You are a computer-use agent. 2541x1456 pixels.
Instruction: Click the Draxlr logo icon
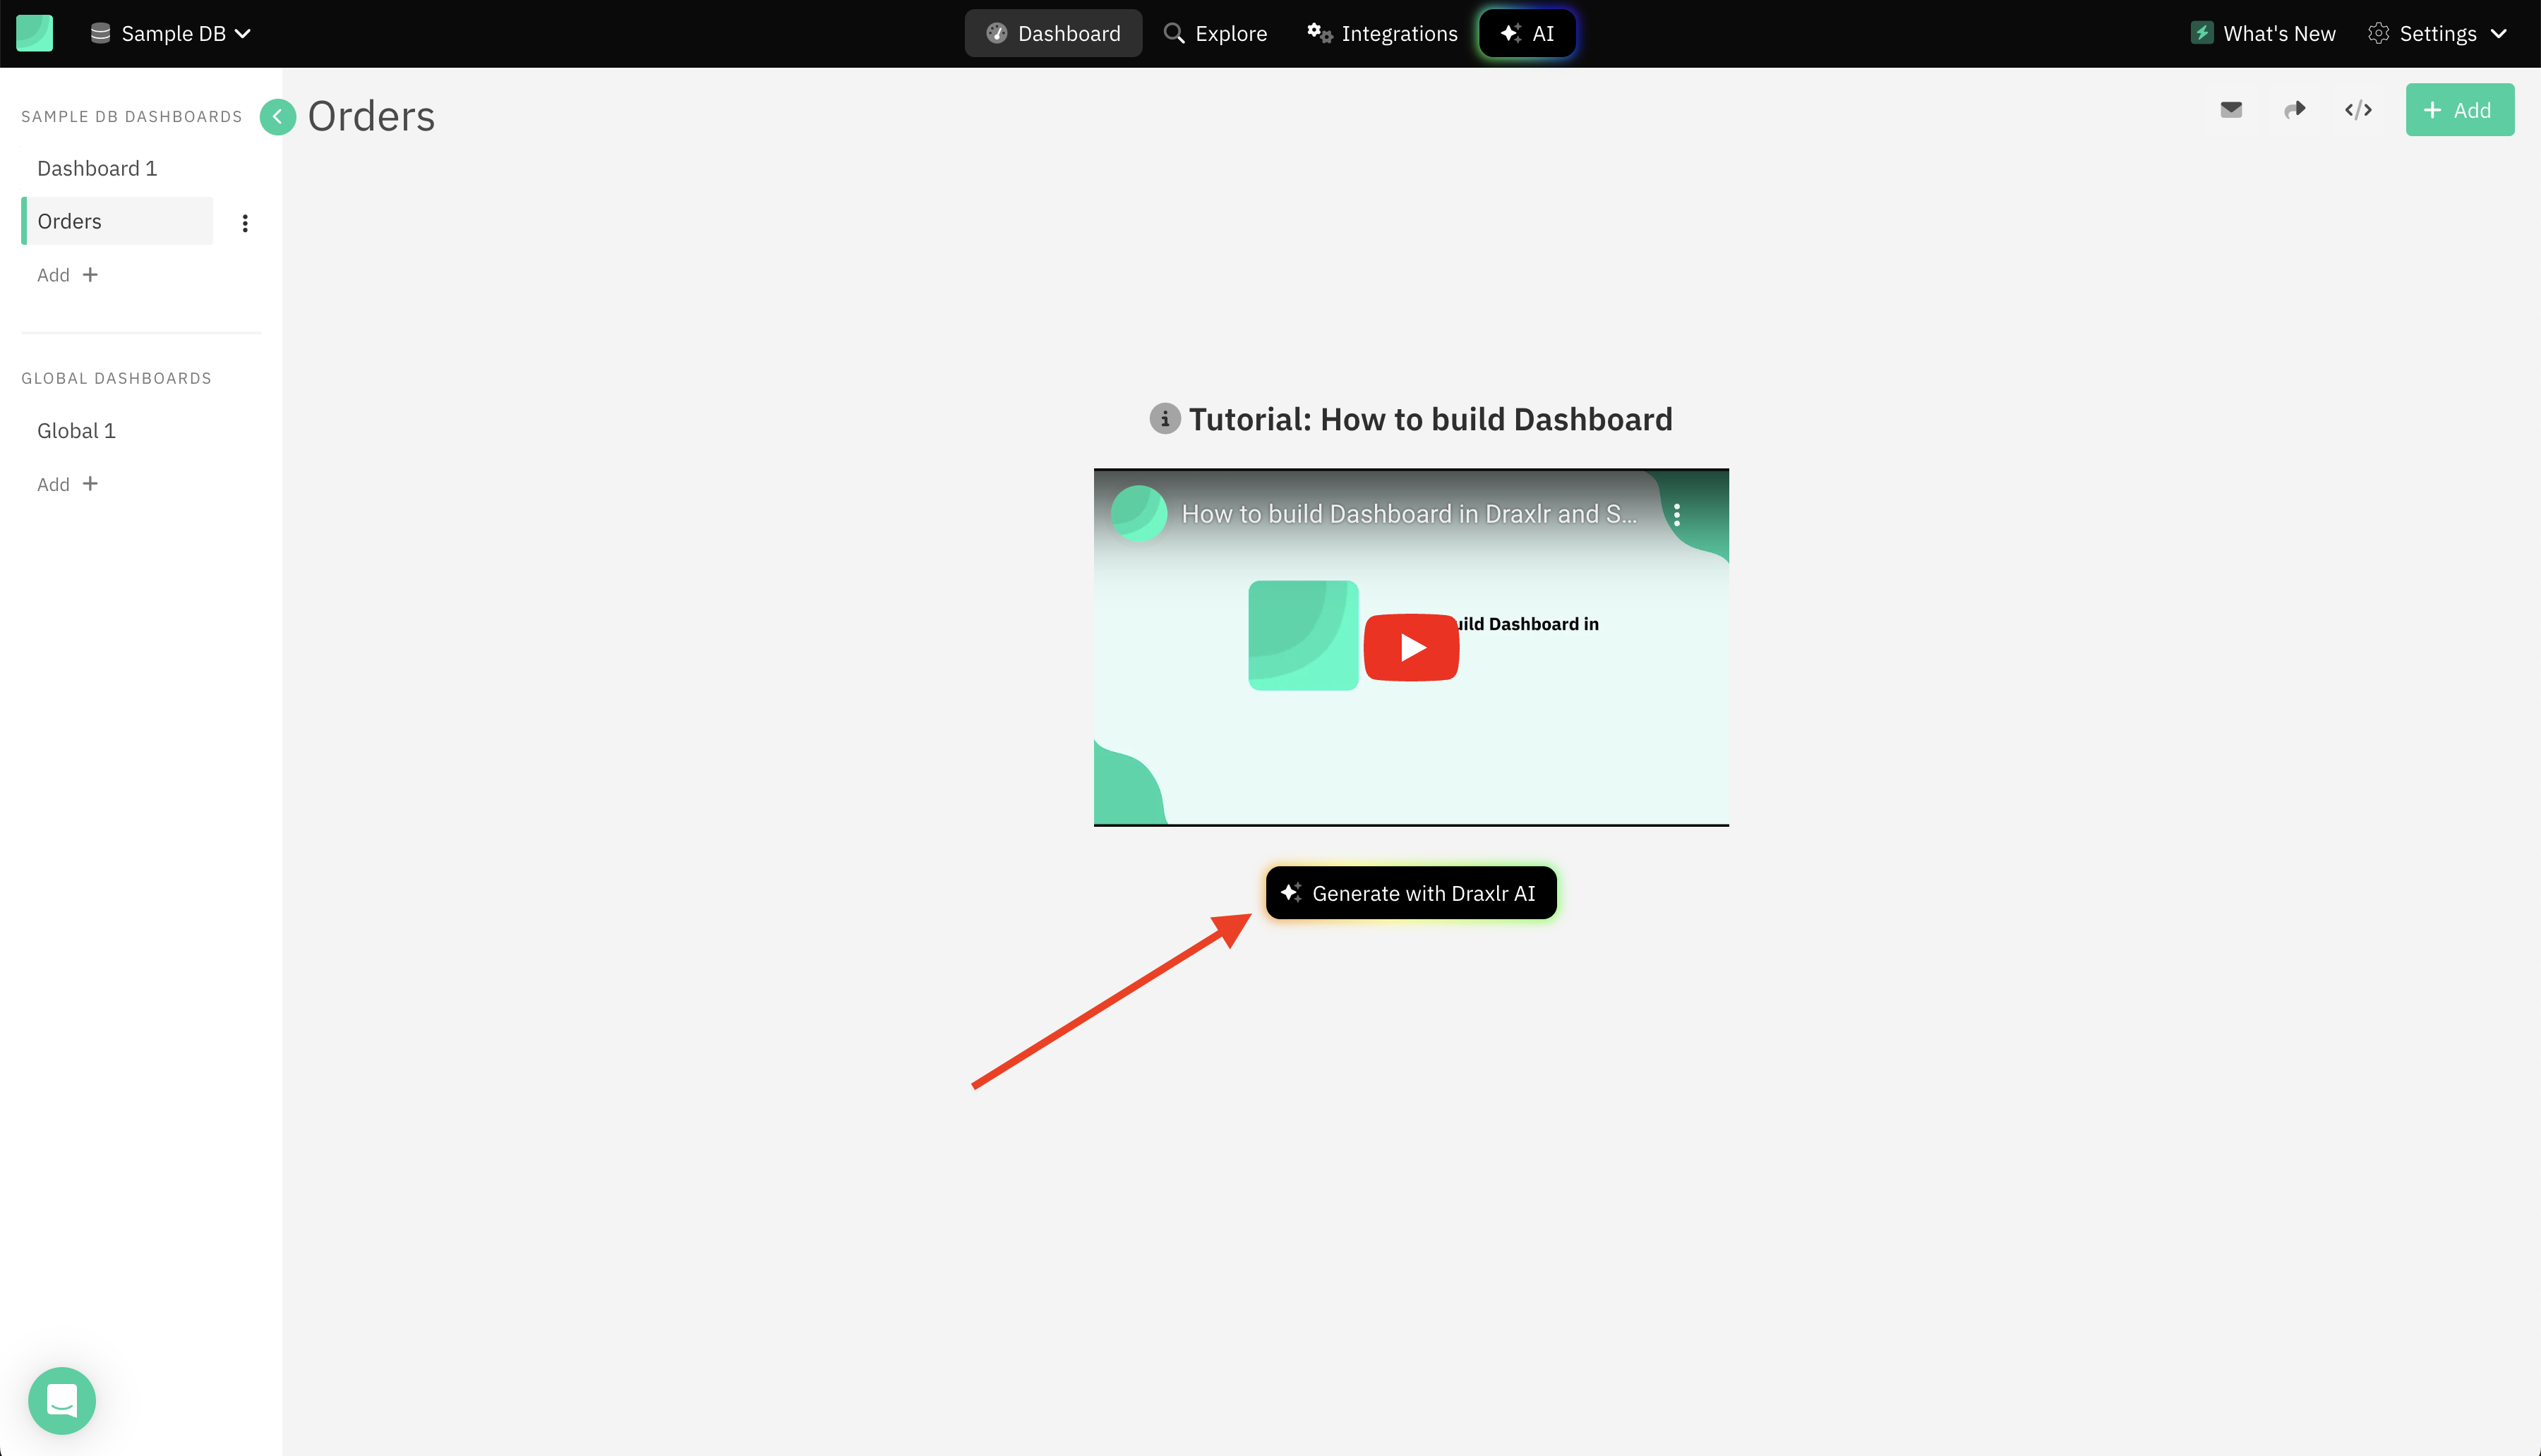pyautogui.click(x=34, y=33)
